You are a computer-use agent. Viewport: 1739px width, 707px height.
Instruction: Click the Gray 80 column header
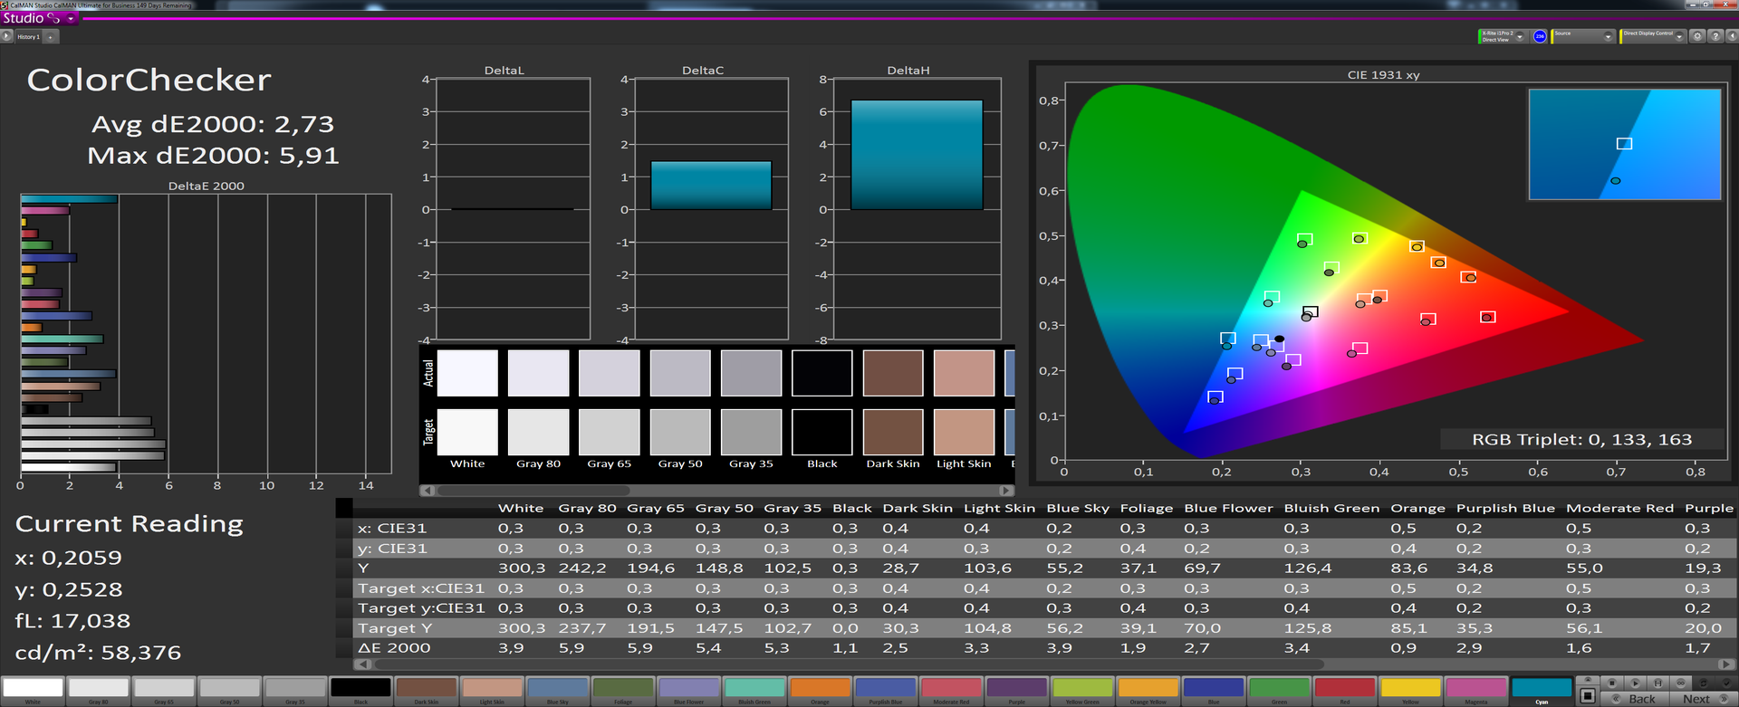tap(587, 508)
